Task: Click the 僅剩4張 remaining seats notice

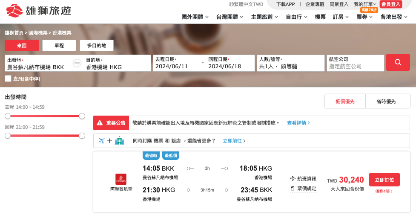Action: point(384,192)
